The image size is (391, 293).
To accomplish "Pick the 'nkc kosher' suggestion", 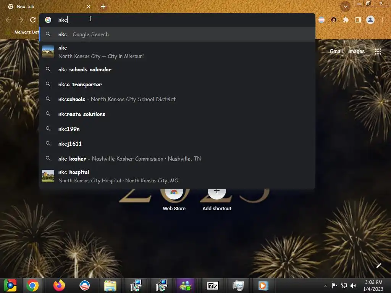I will 177,159.
